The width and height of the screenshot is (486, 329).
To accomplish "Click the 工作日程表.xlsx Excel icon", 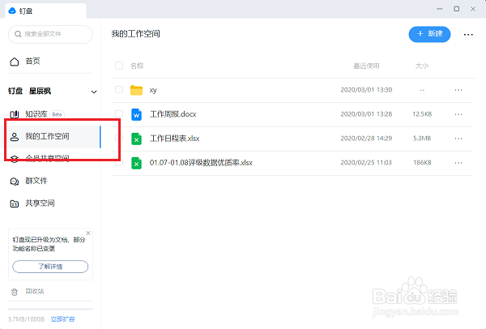I will coord(136,139).
